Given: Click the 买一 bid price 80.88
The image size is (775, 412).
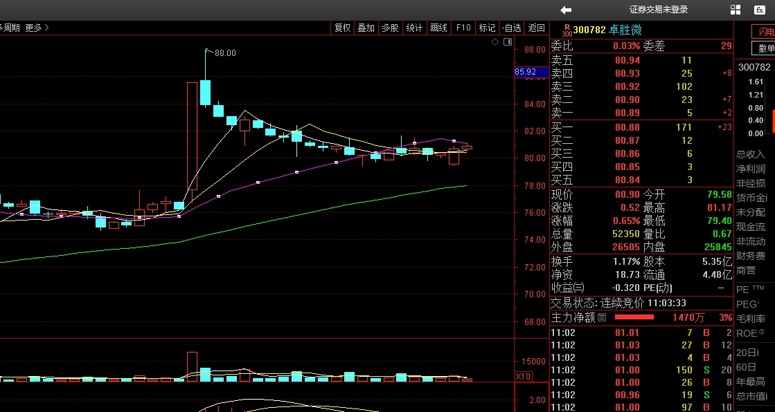Looking at the screenshot, I should pos(627,127).
